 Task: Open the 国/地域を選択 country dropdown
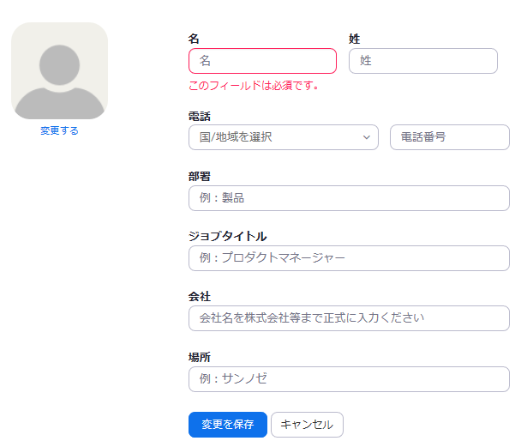point(284,137)
